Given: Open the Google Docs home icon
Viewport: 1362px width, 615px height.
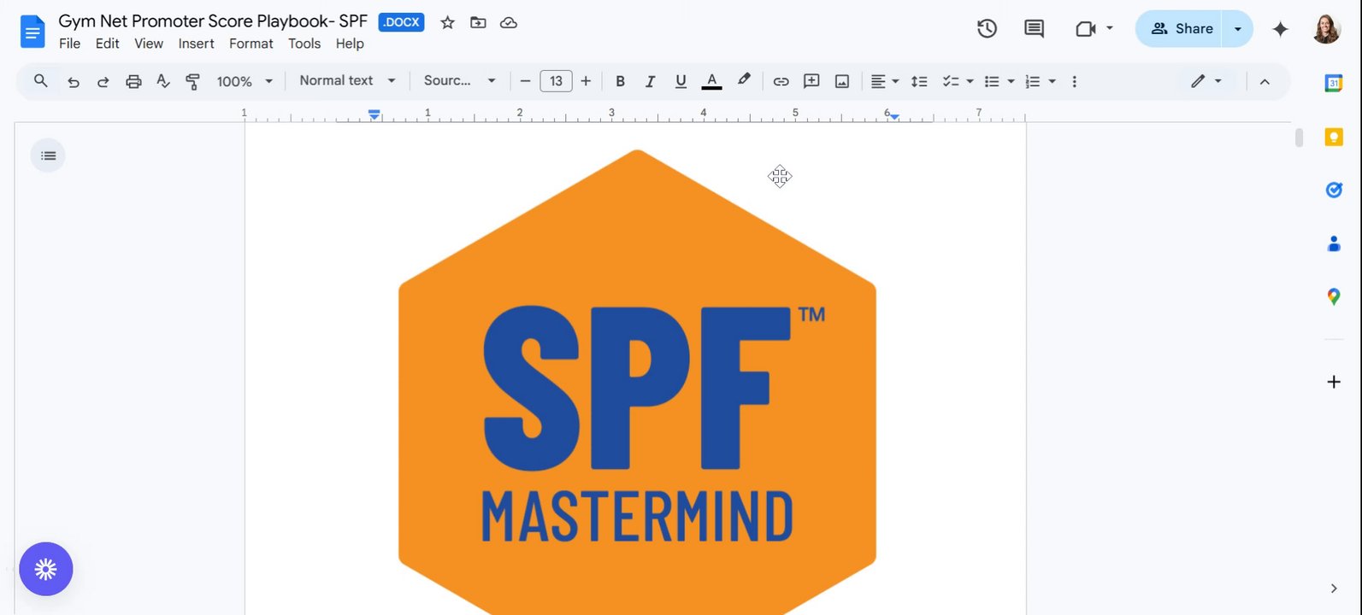Looking at the screenshot, I should 32,32.
